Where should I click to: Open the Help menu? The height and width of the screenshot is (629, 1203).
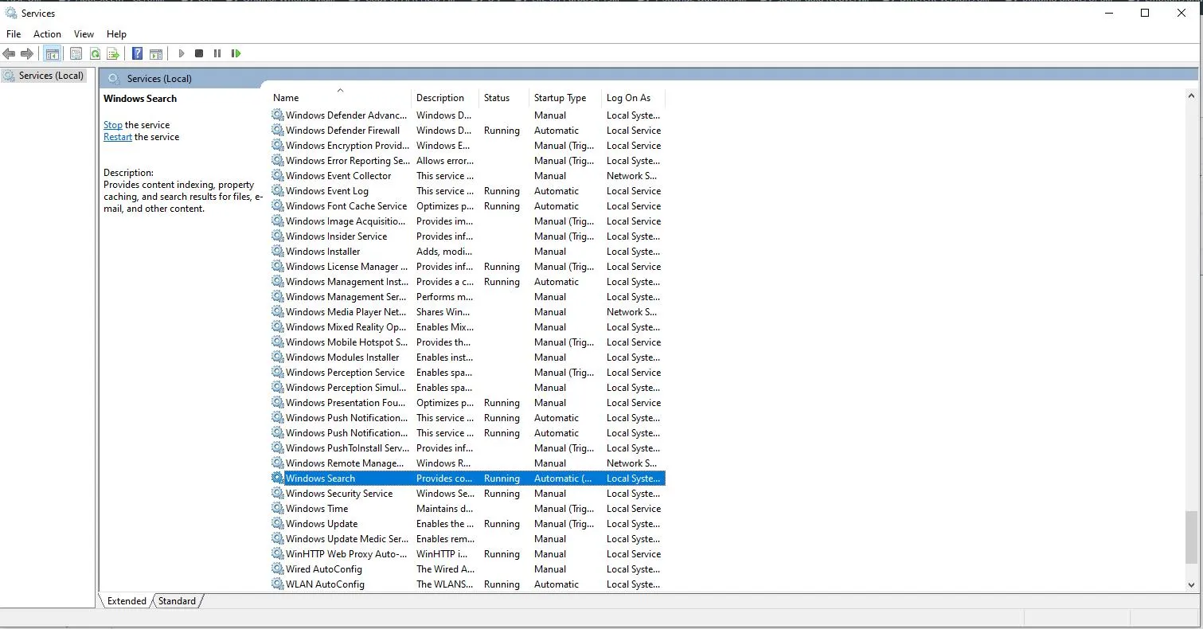point(116,34)
